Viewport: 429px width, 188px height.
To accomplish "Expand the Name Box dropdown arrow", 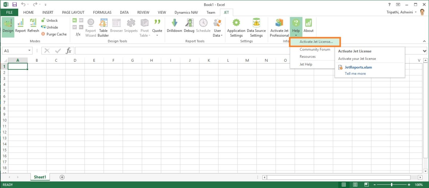I will tap(29, 51).
